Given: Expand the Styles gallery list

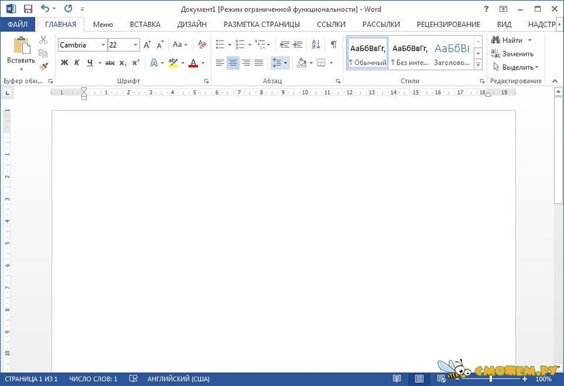Looking at the screenshot, I should [478, 65].
